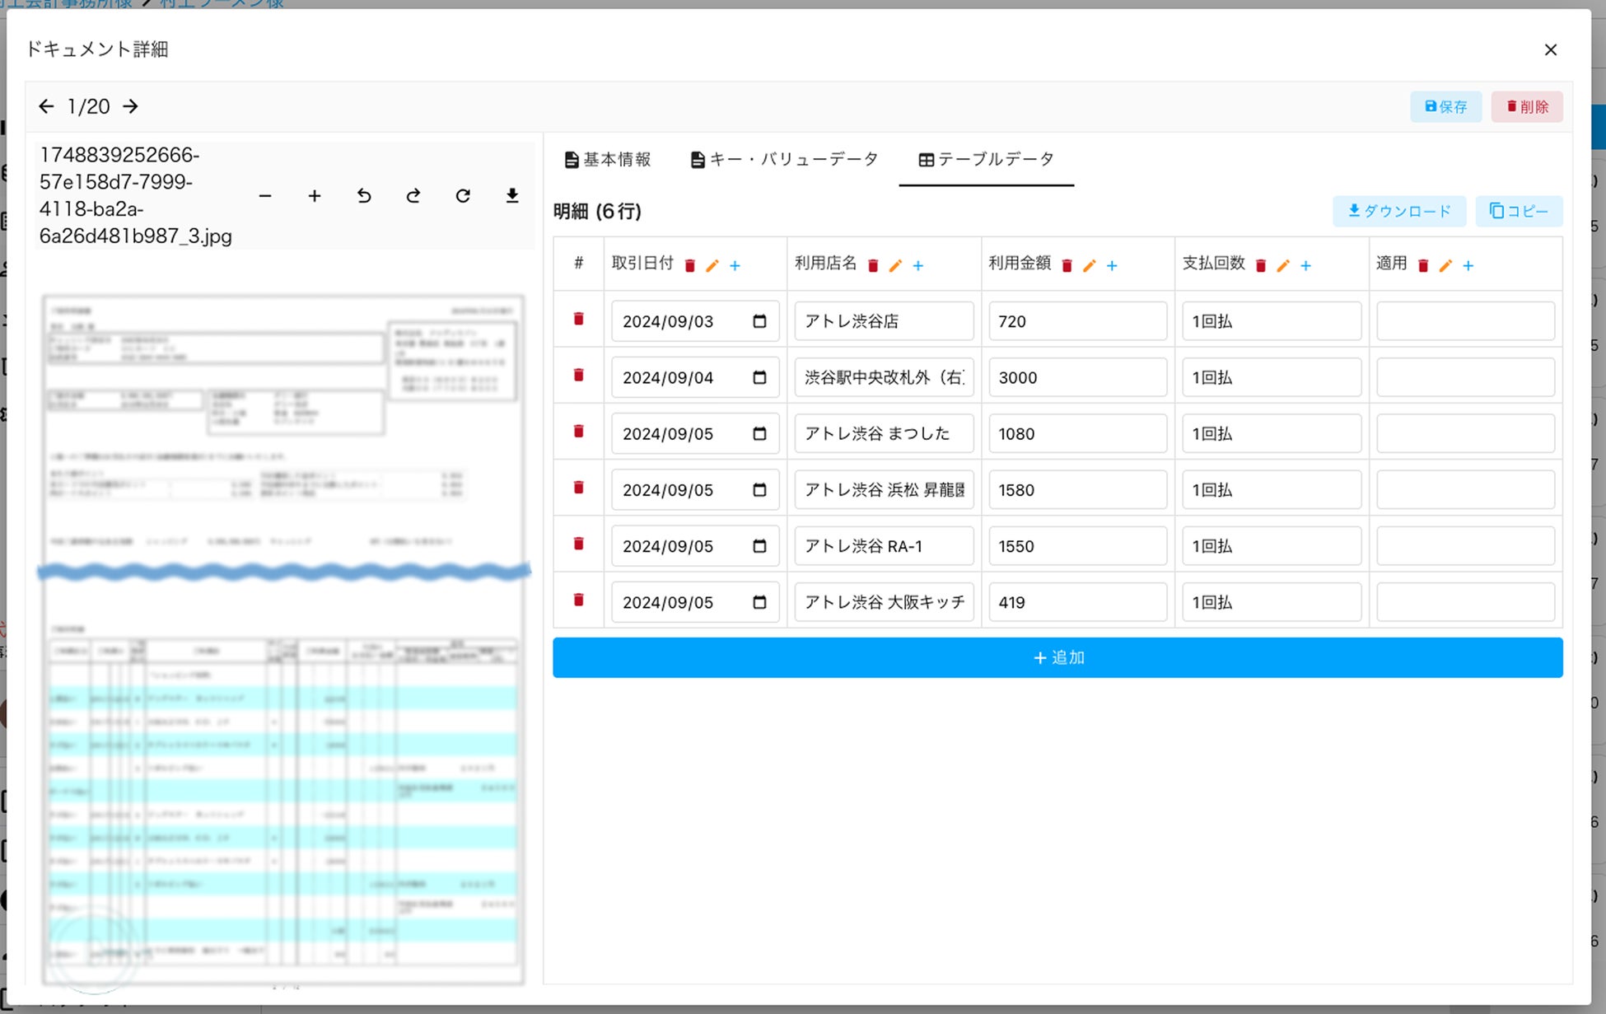Switch to the 基本情報 tab
The height and width of the screenshot is (1014, 1606).
[608, 159]
